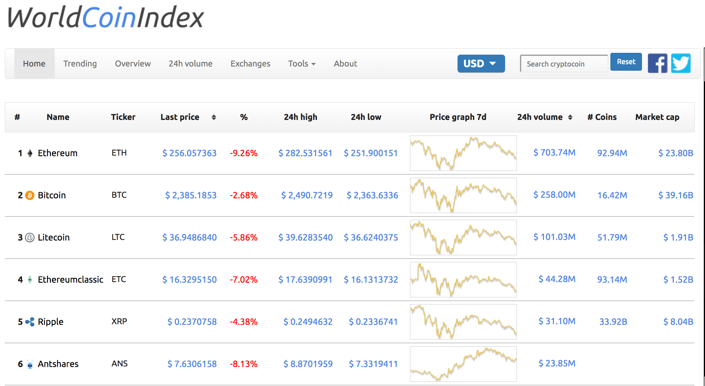705x386 pixels.
Task: Open the 24h volume page
Action: point(190,64)
